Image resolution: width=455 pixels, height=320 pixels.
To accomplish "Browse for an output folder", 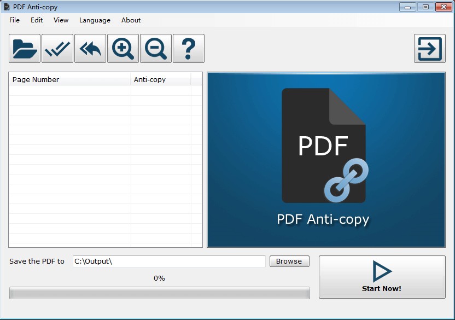I will (289, 261).
